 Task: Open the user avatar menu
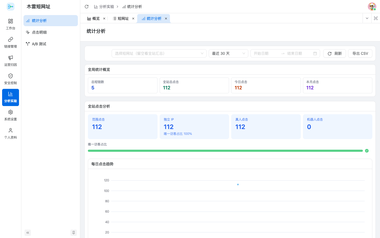click(x=372, y=7)
